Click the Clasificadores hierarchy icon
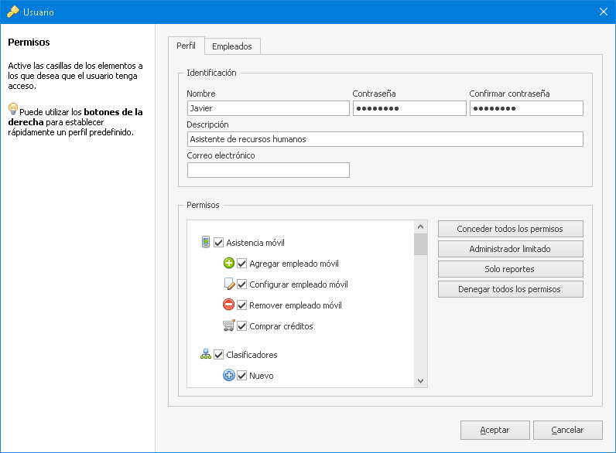This screenshot has width=616, height=453. point(206,355)
